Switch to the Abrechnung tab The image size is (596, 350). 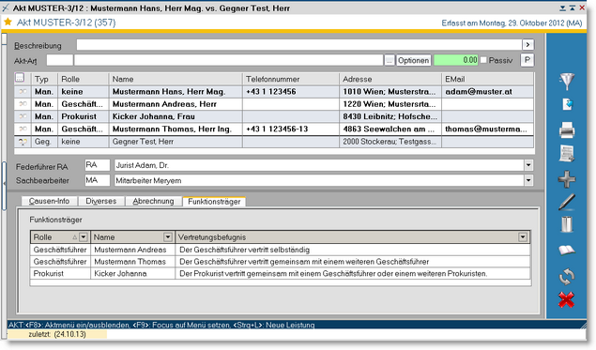click(153, 201)
